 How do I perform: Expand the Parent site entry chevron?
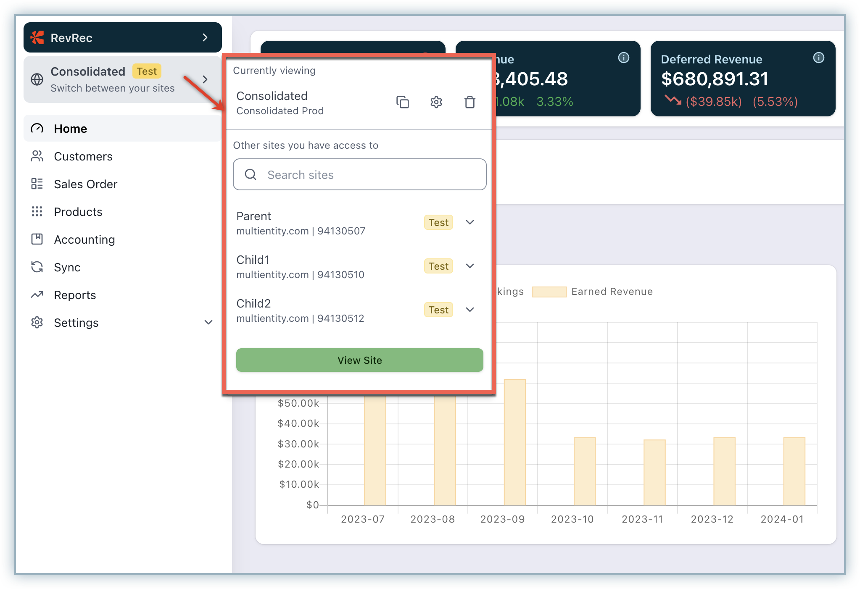tap(470, 222)
